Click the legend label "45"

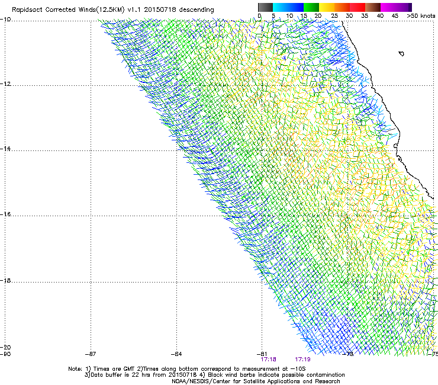point(395,16)
